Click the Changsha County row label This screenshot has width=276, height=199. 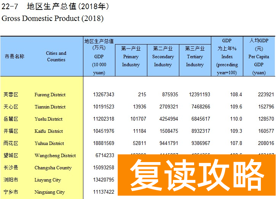click(53, 168)
